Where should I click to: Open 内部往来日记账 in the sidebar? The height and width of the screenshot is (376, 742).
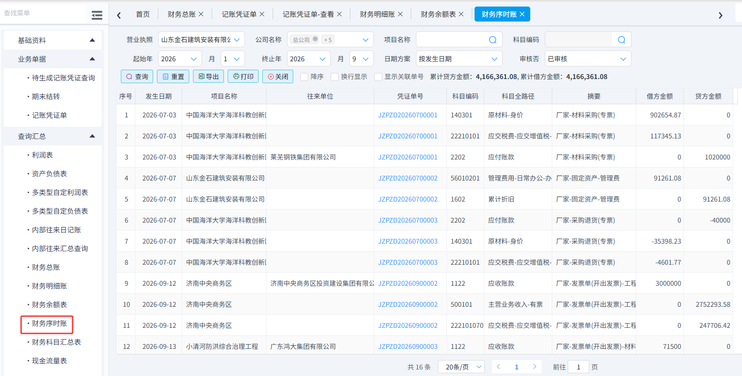[56, 230]
